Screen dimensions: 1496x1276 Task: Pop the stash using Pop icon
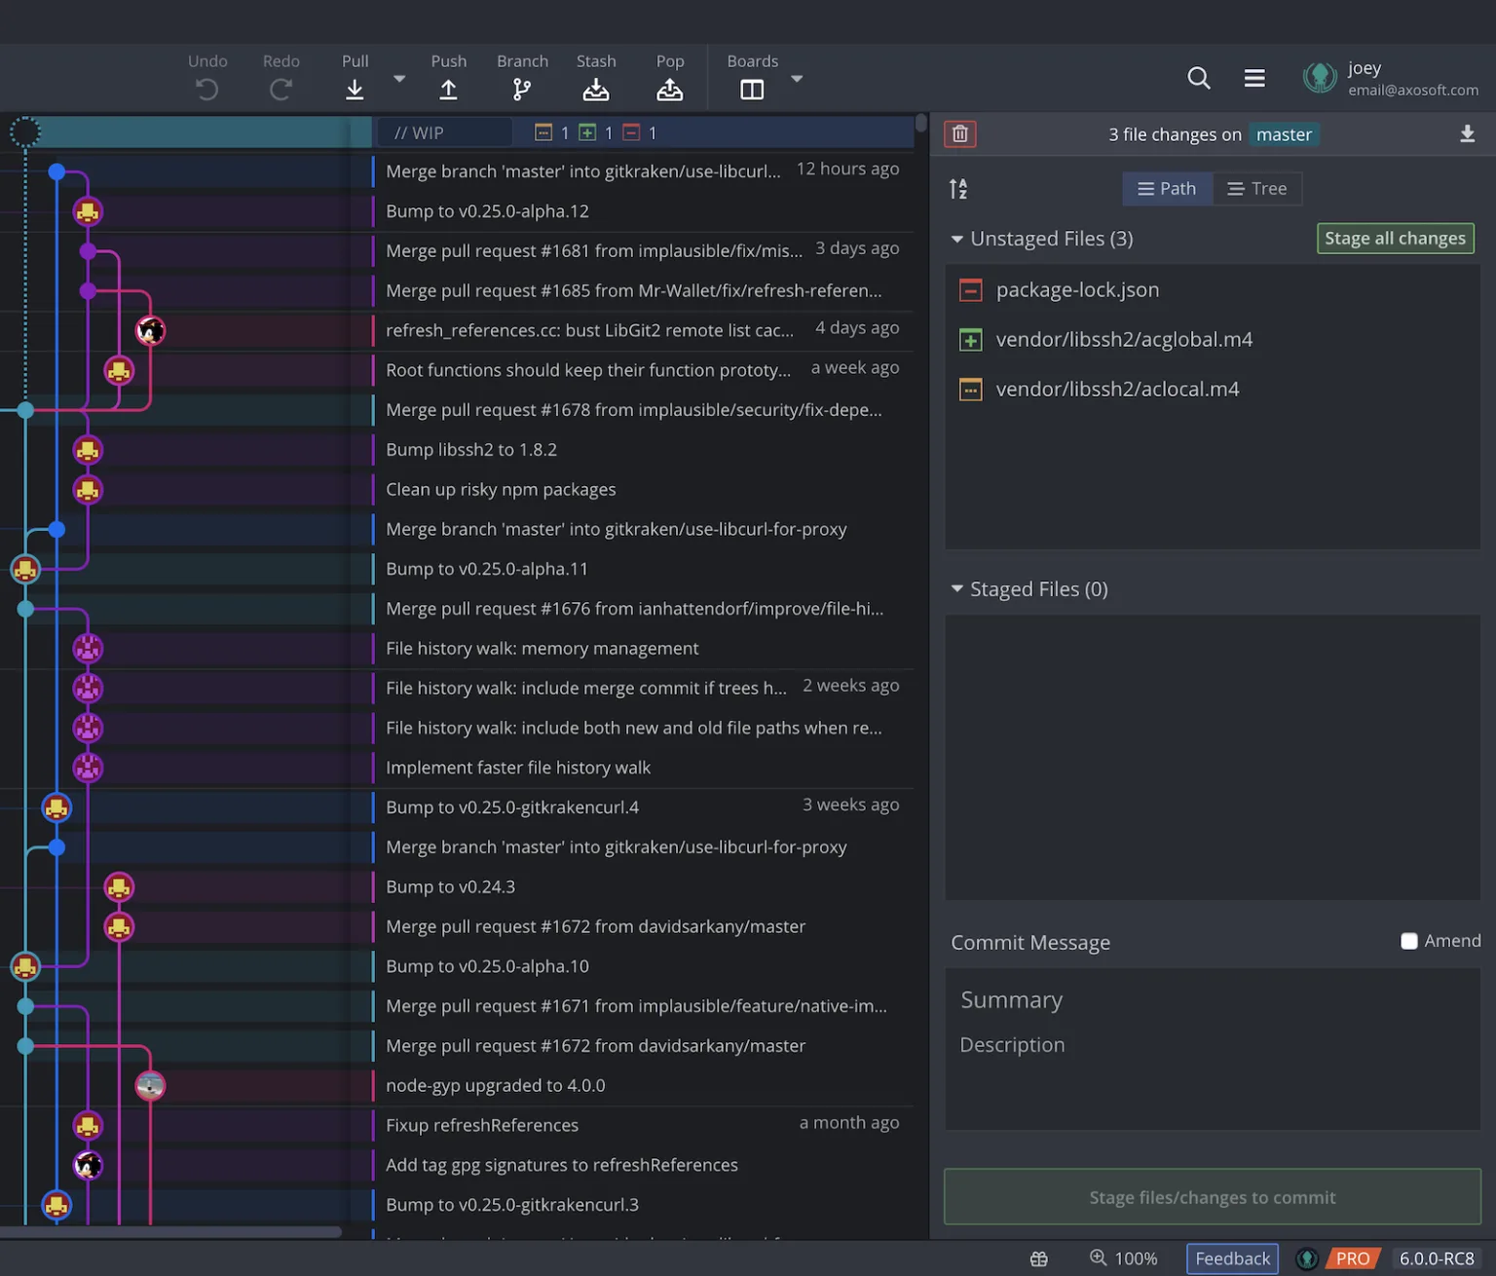coord(669,90)
